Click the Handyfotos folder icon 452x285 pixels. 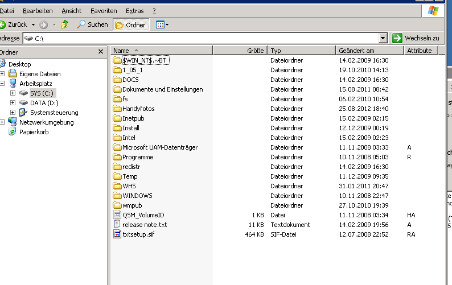117,109
